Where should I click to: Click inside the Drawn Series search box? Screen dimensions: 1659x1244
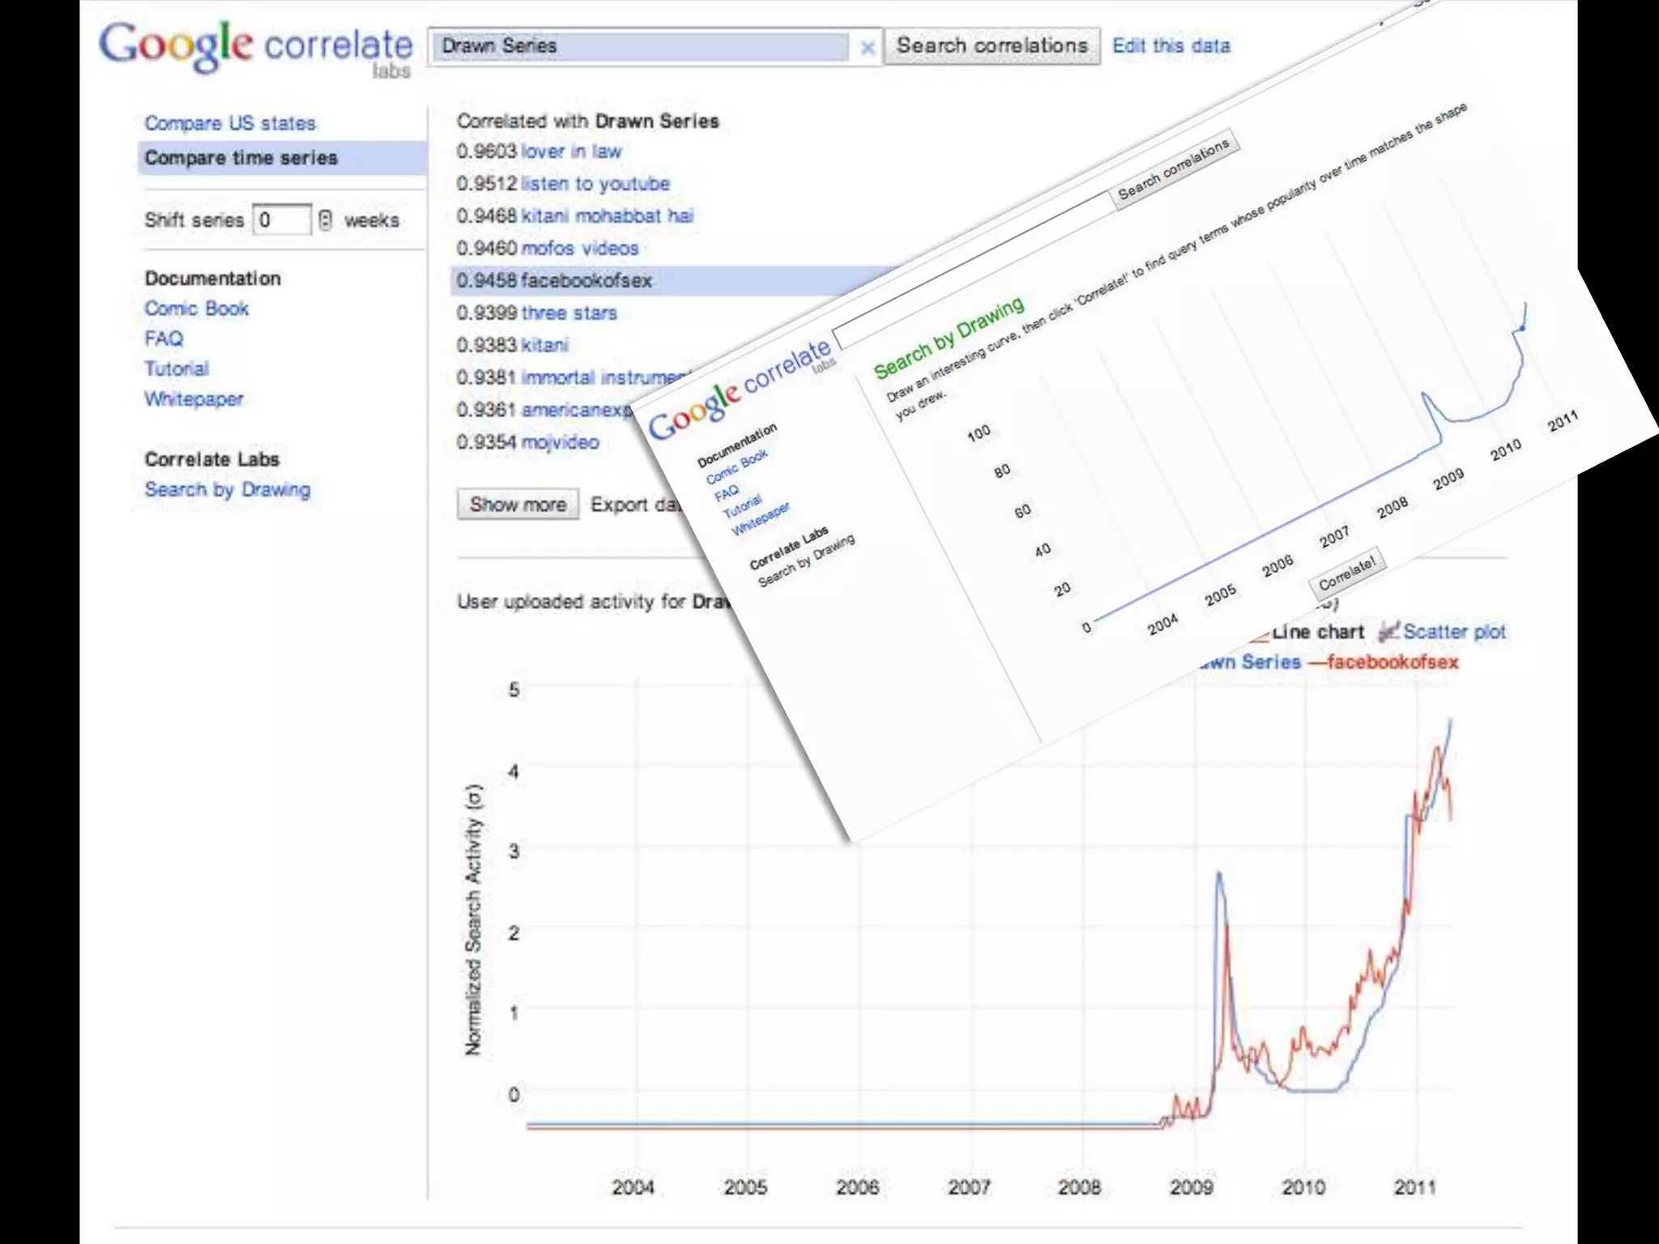[640, 46]
